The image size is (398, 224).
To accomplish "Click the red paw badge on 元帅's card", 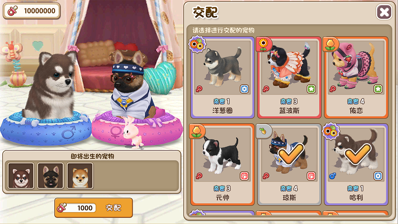I will pos(244,176).
